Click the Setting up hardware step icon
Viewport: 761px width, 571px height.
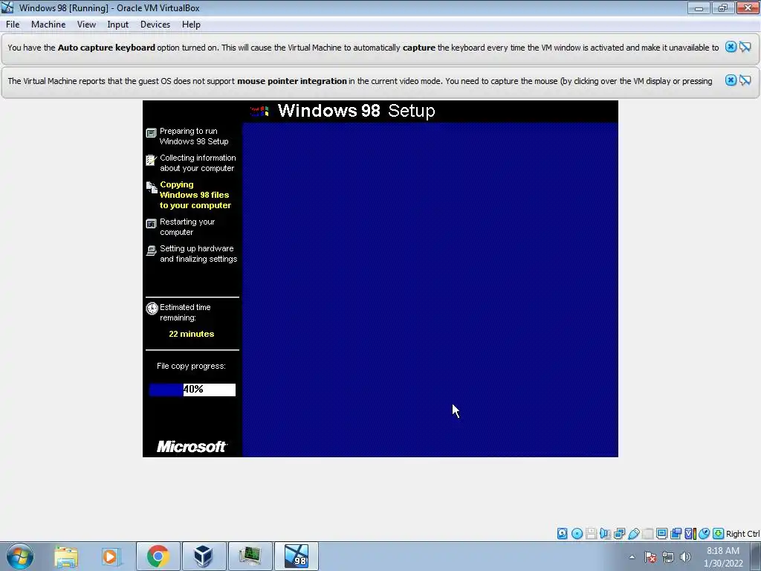(x=151, y=250)
